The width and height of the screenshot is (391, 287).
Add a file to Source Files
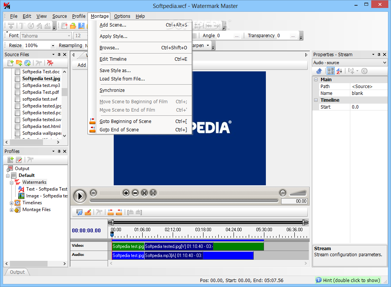[11, 63]
